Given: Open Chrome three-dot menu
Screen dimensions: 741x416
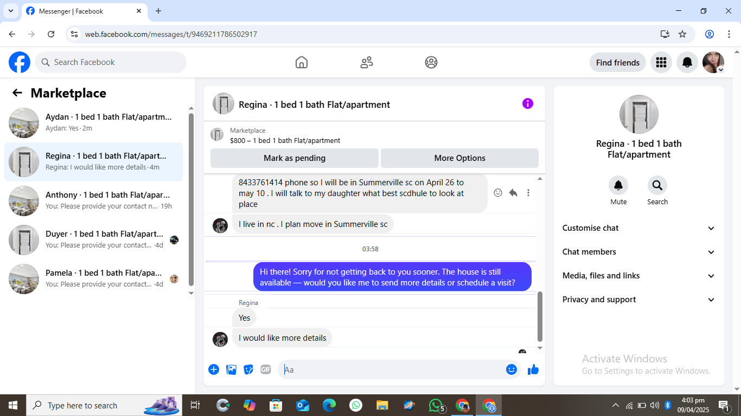Looking at the screenshot, I should point(729,34).
